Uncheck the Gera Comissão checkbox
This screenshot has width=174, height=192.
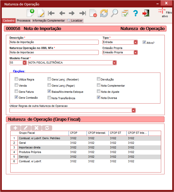coord(16,97)
